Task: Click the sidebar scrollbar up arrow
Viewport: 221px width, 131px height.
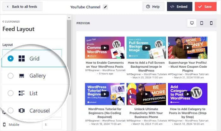Action: (x=69, y=18)
